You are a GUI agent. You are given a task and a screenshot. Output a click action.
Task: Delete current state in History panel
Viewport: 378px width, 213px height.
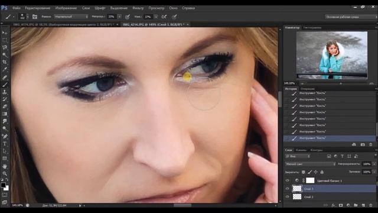370,144
